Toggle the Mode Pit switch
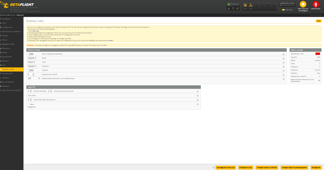Viewport: 324px width, 170px height. click(x=31, y=70)
